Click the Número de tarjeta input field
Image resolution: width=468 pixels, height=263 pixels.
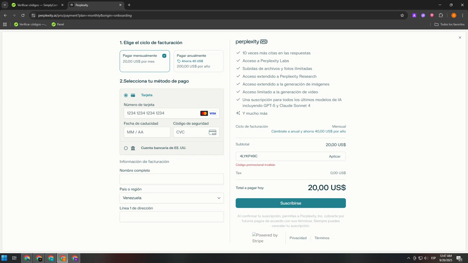pos(172,113)
